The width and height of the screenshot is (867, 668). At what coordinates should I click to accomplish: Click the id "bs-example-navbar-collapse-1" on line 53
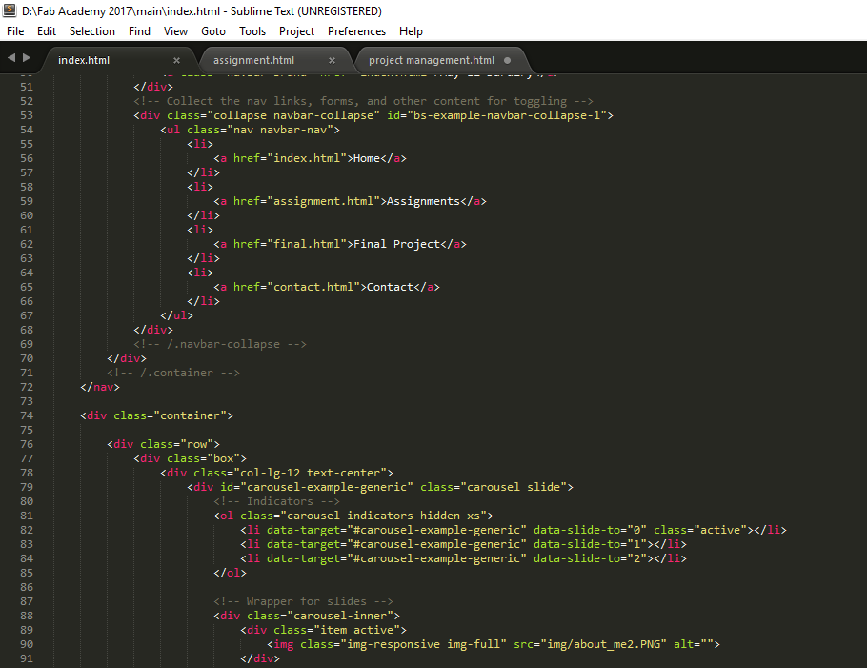tap(507, 115)
